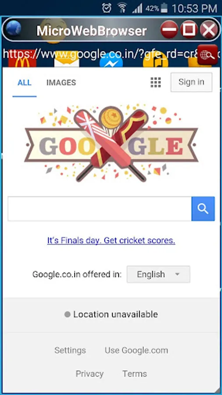
Task: Switch to the IMAGES tab
Action: (61, 83)
